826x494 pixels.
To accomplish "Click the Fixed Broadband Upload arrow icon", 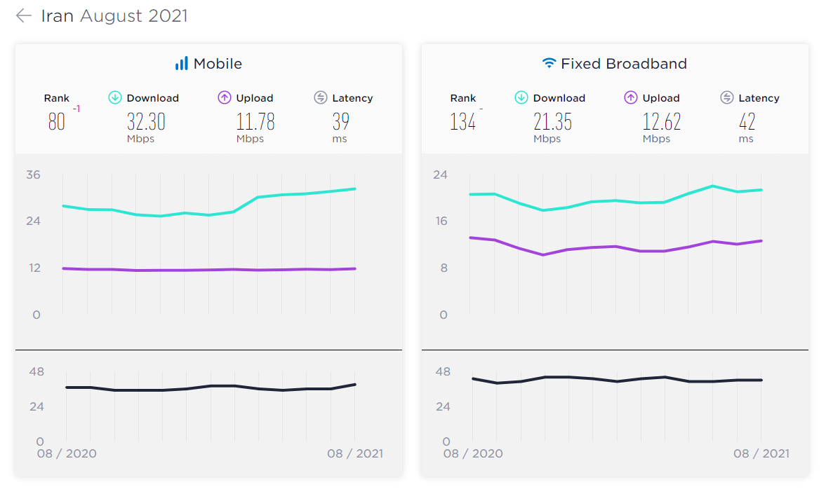I will (631, 98).
